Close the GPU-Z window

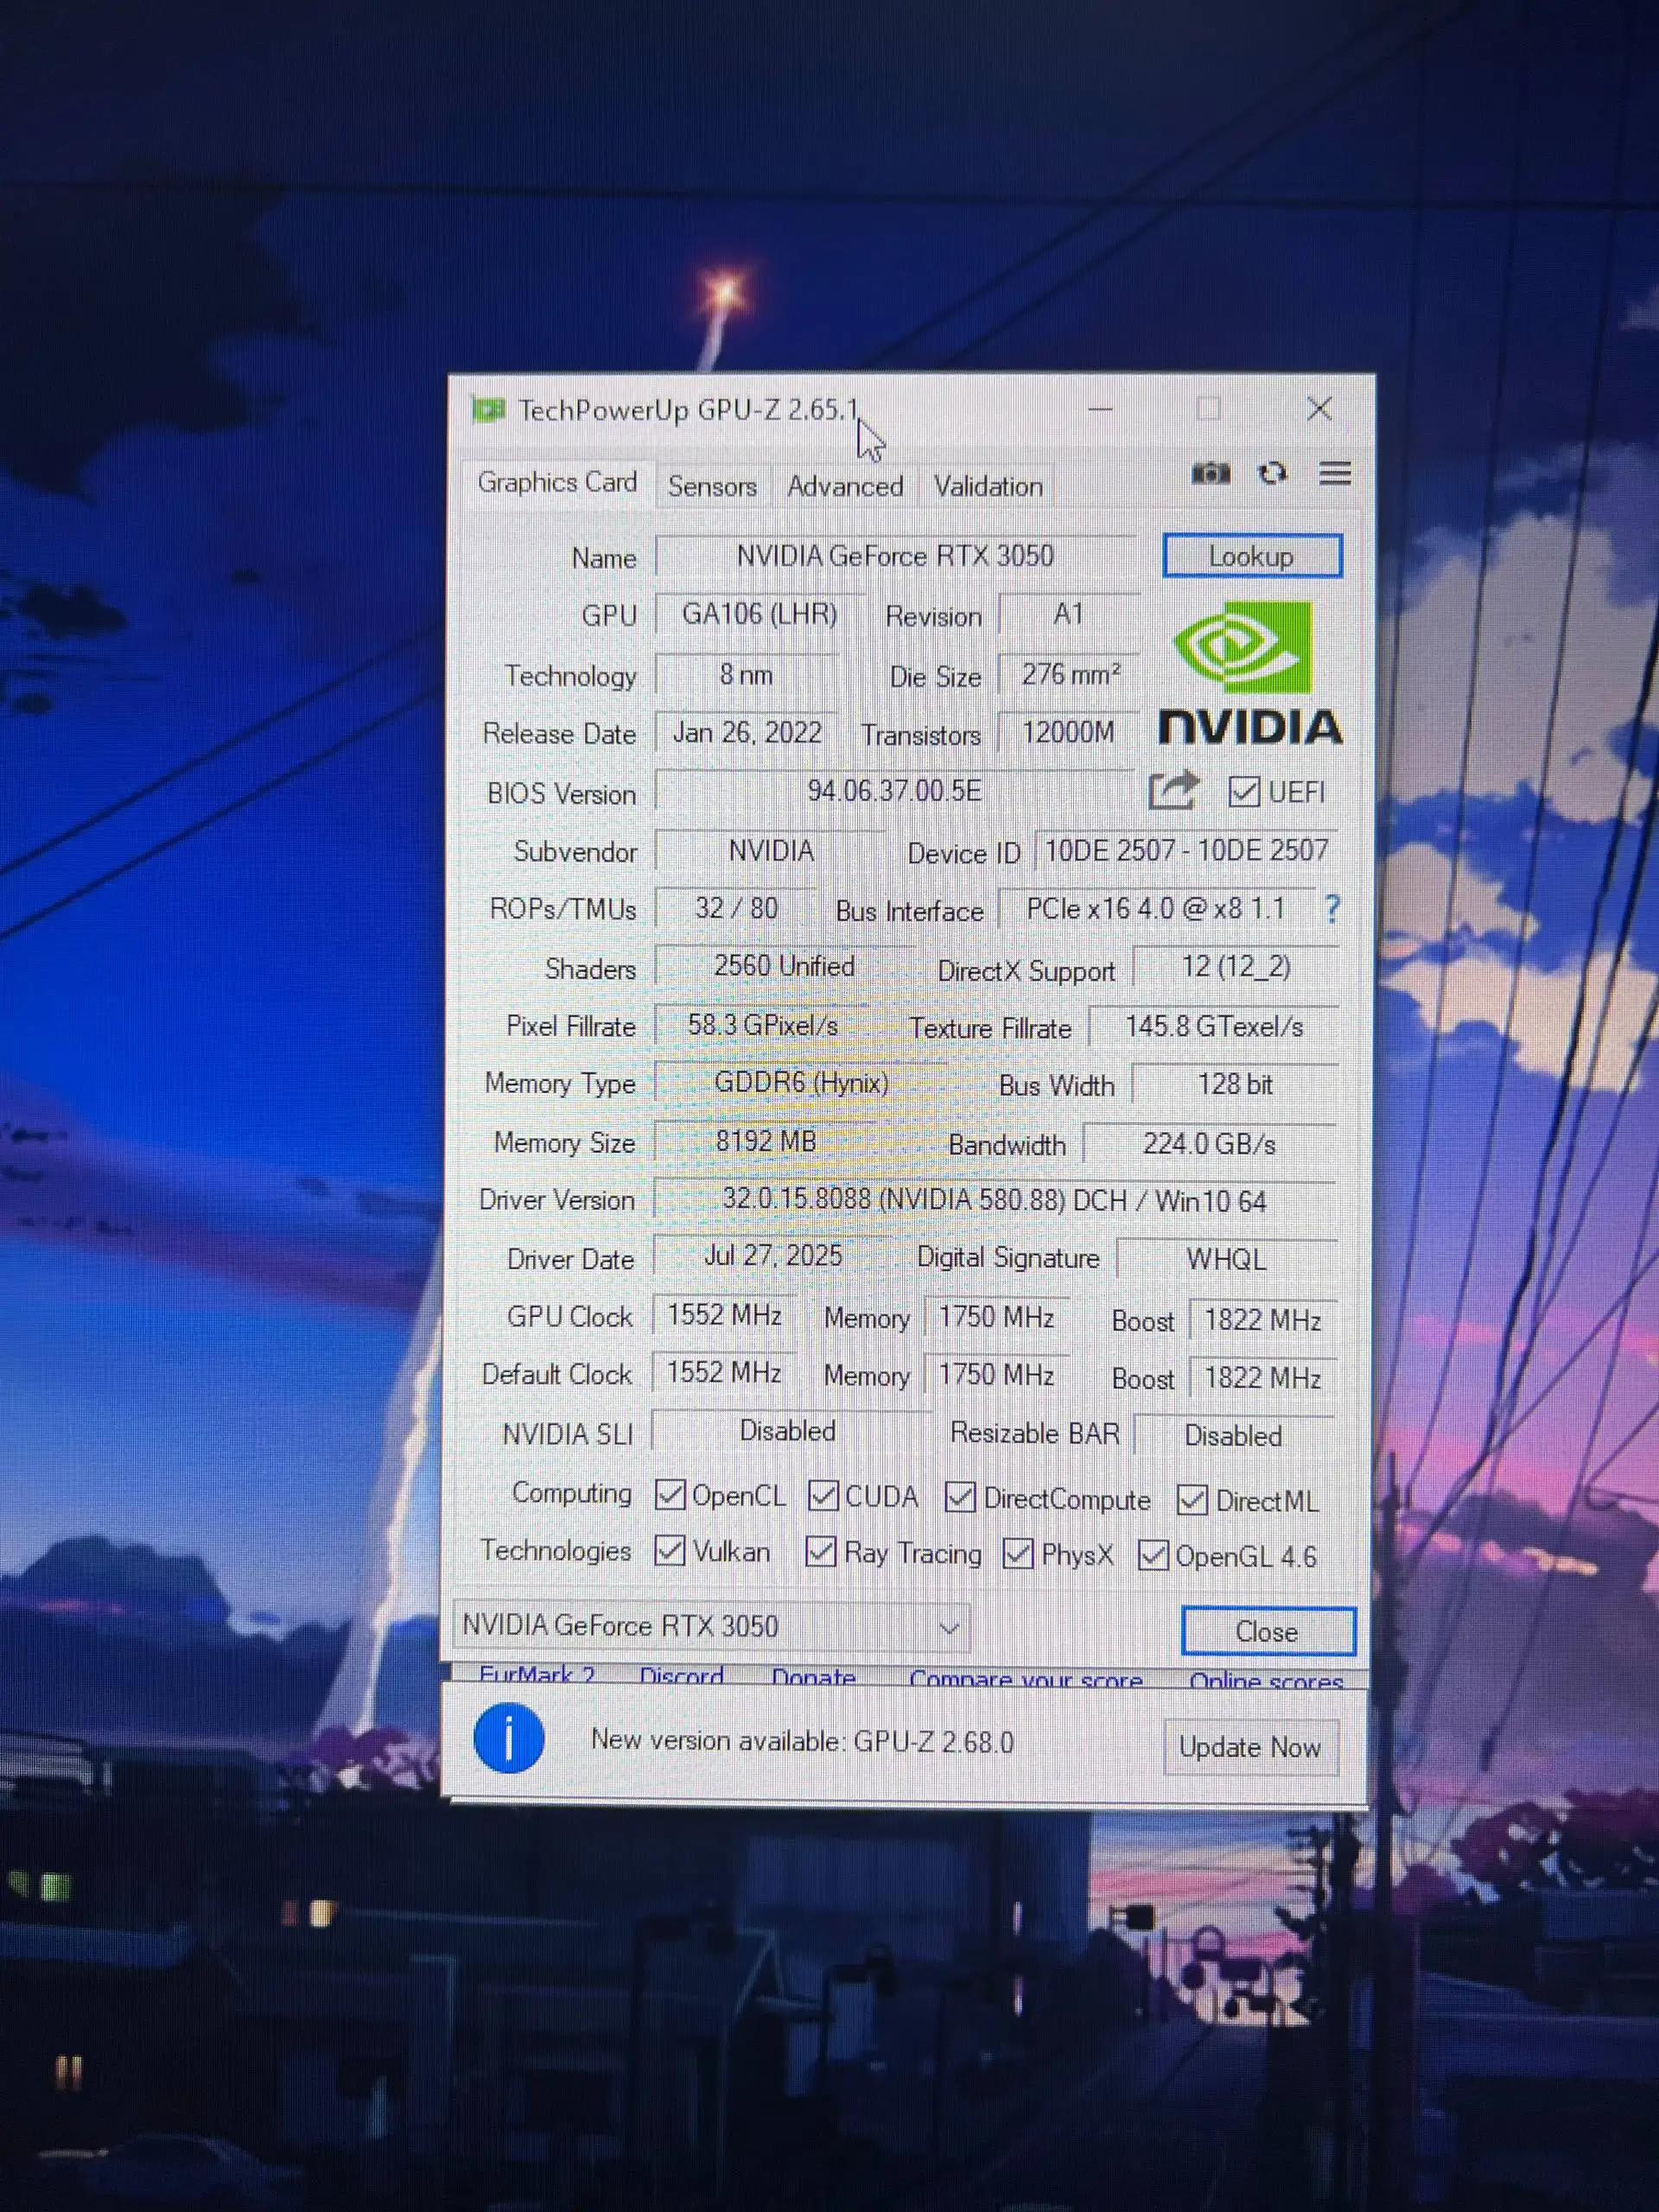pyautogui.click(x=1319, y=408)
